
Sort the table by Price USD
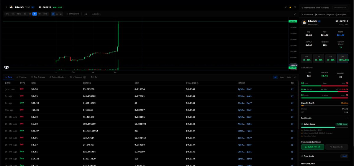point(193,83)
